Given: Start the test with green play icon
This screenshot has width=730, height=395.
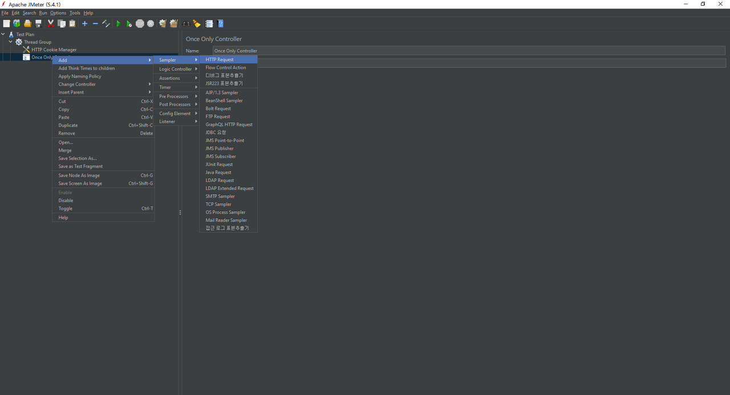Looking at the screenshot, I should 119,23.
